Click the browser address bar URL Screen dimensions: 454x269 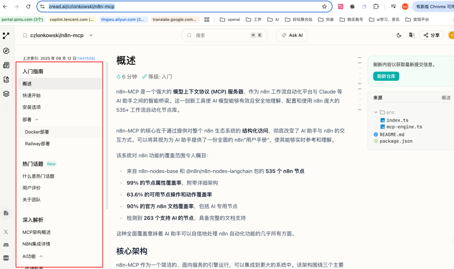pyautogui.click(x=82, y=6)
